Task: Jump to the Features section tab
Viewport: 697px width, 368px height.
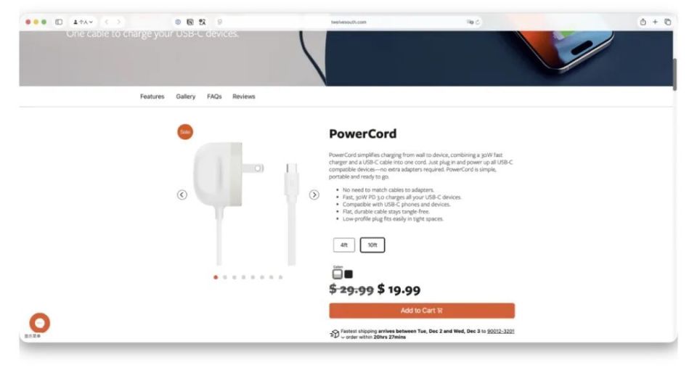Action: [152, 97]
